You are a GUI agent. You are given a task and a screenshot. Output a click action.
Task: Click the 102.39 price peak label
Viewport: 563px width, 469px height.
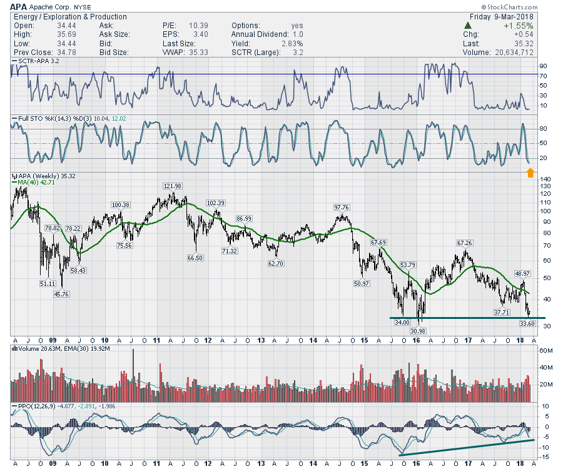coord(215,203)
